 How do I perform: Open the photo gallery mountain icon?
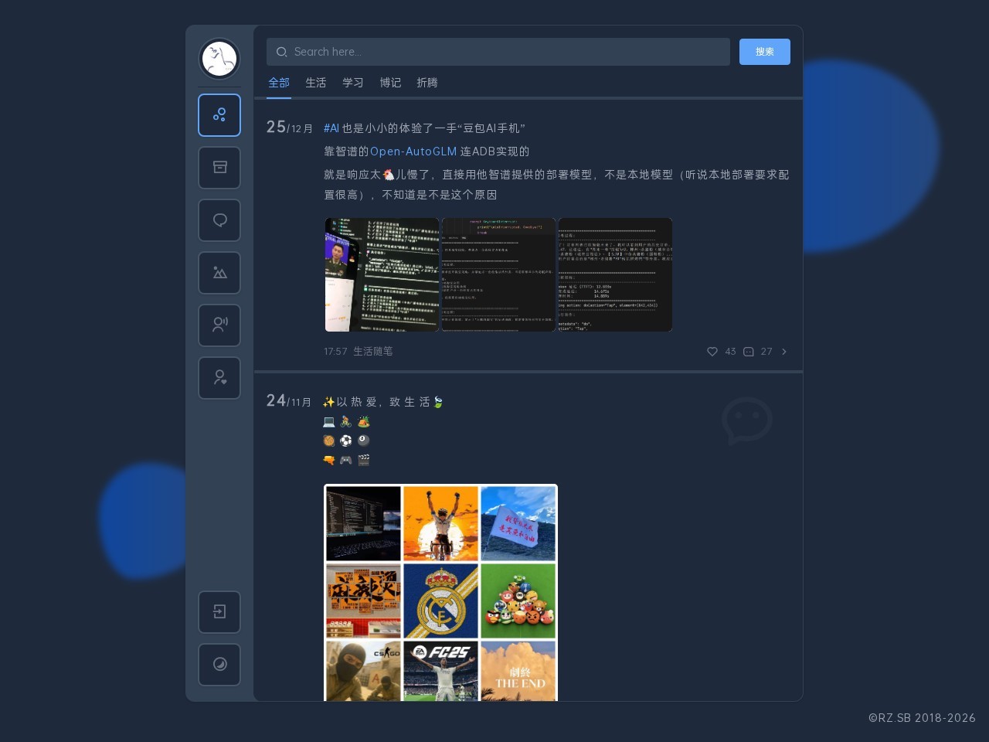click(219, 273)
